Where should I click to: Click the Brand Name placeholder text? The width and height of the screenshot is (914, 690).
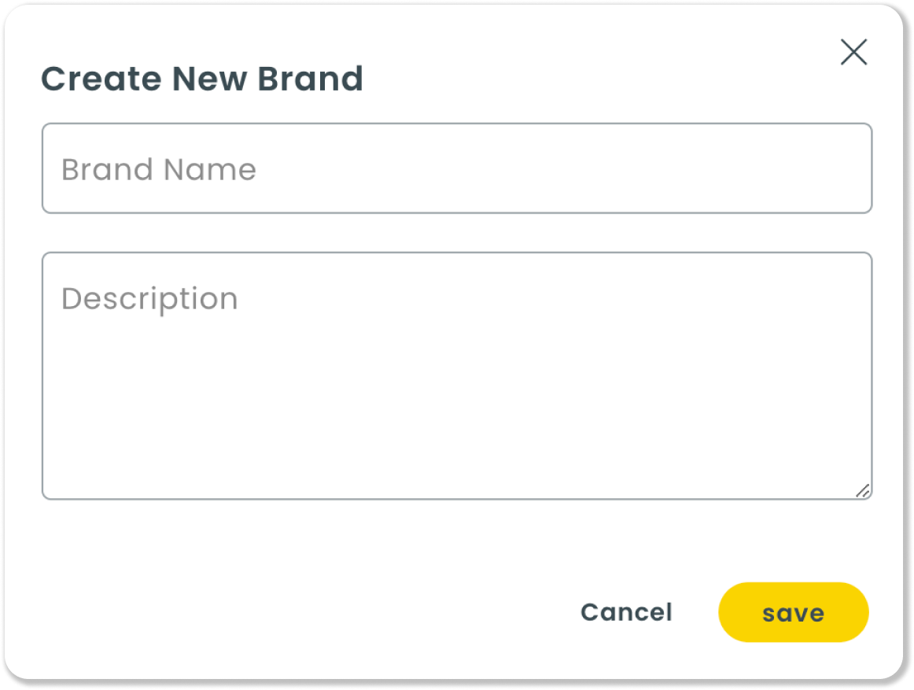click(x=159, y=170)
